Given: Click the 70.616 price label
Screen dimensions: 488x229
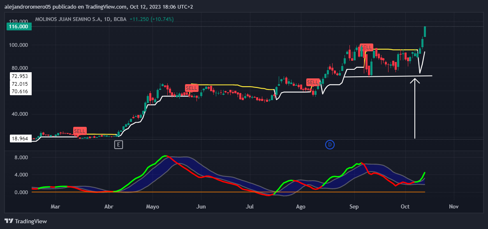Looking at the screenshot, I should pos(20,92).
